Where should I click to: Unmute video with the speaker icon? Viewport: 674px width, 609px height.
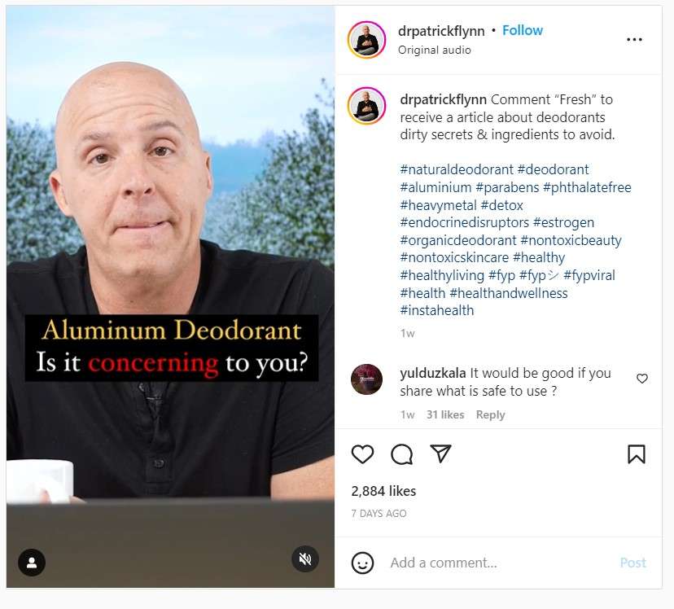pos(305,559)
